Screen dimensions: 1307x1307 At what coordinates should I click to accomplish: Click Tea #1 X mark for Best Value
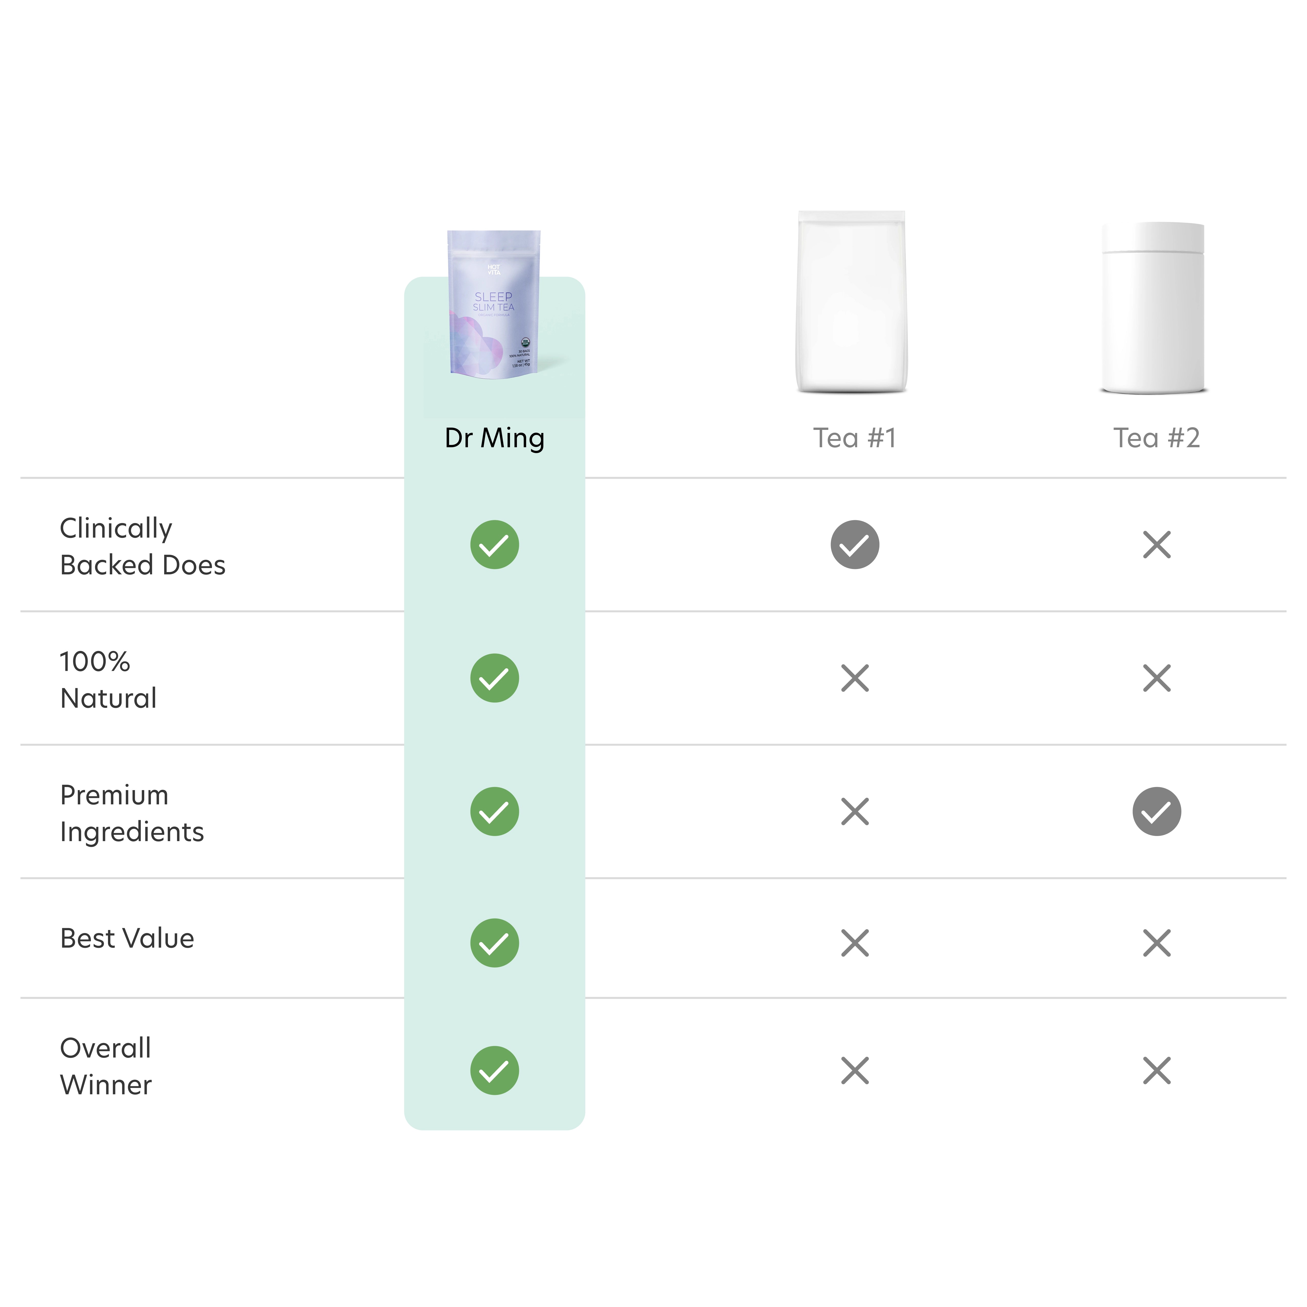coord(855,943)
